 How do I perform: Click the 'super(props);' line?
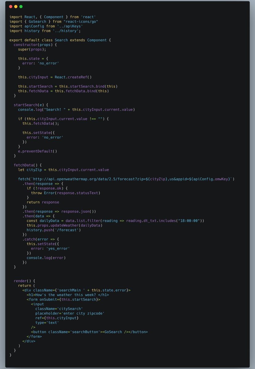click(32, 49)
